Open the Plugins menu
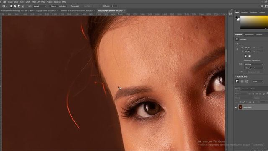 50,2
